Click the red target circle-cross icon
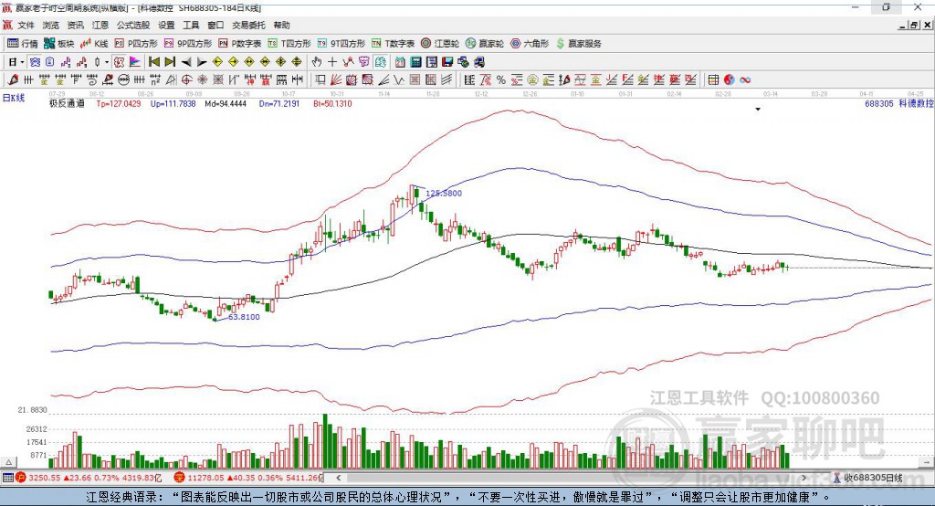 [186, 80]
